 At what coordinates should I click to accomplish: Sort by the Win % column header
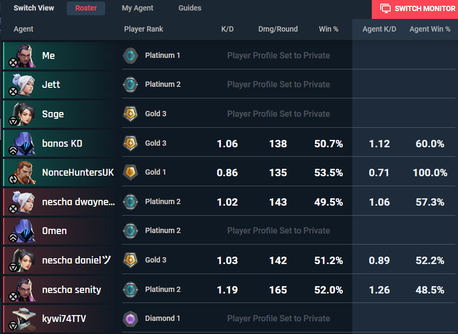(x=329, y=29)
